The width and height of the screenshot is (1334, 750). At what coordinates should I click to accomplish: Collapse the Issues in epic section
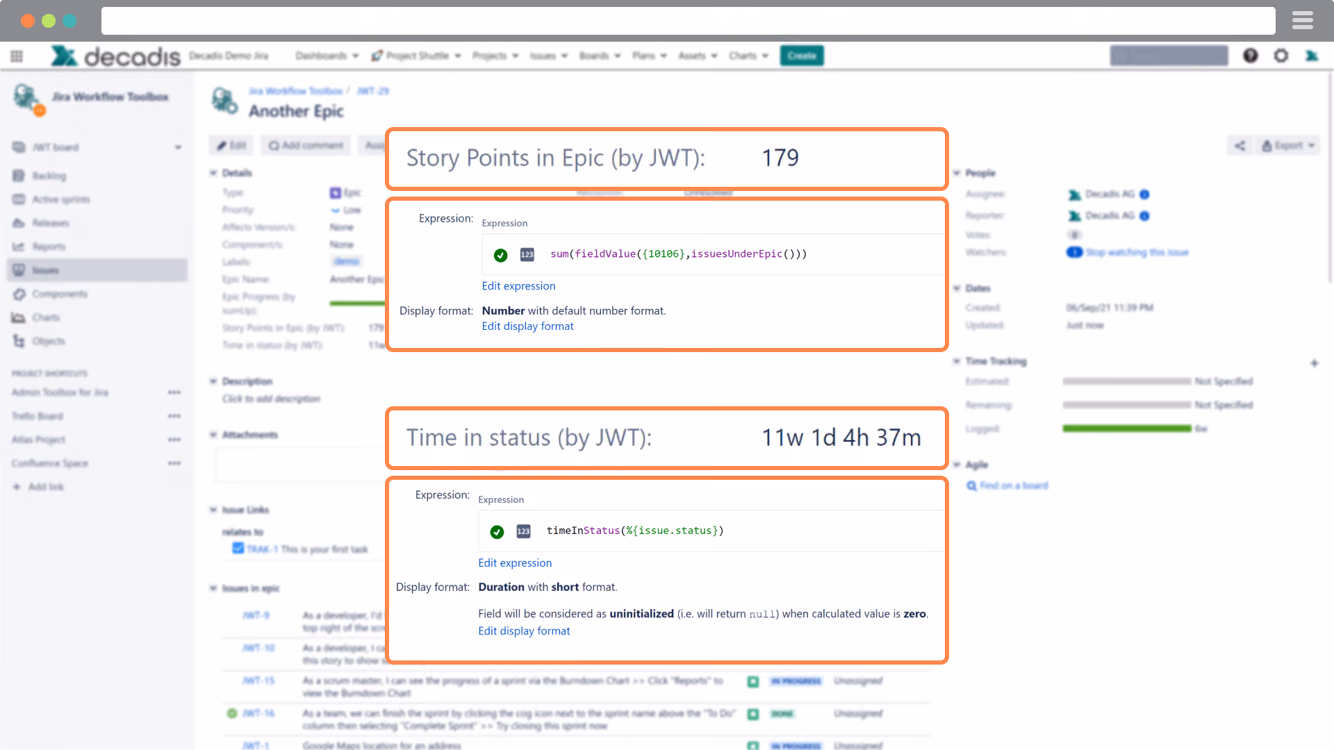213,588
